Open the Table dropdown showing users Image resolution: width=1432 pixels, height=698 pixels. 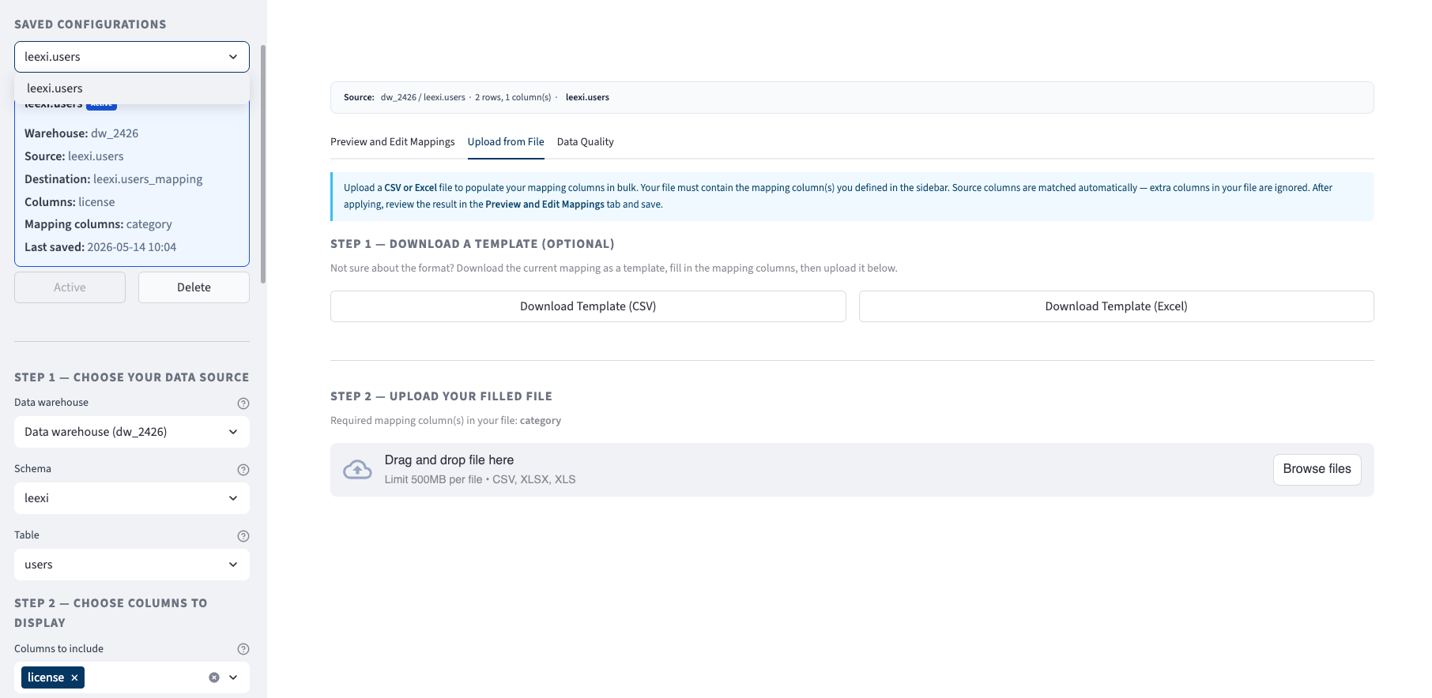coord(132,565)
